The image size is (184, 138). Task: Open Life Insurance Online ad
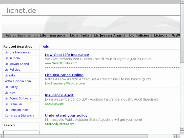[64, 75]
